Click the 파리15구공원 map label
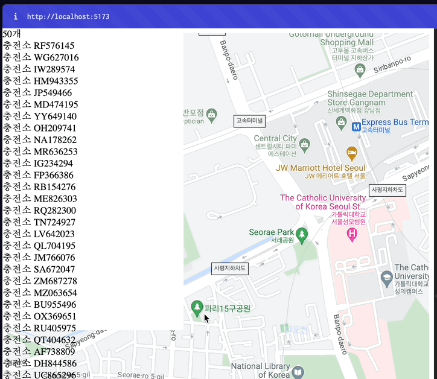The image size is (437, 379). pos(227,308)
